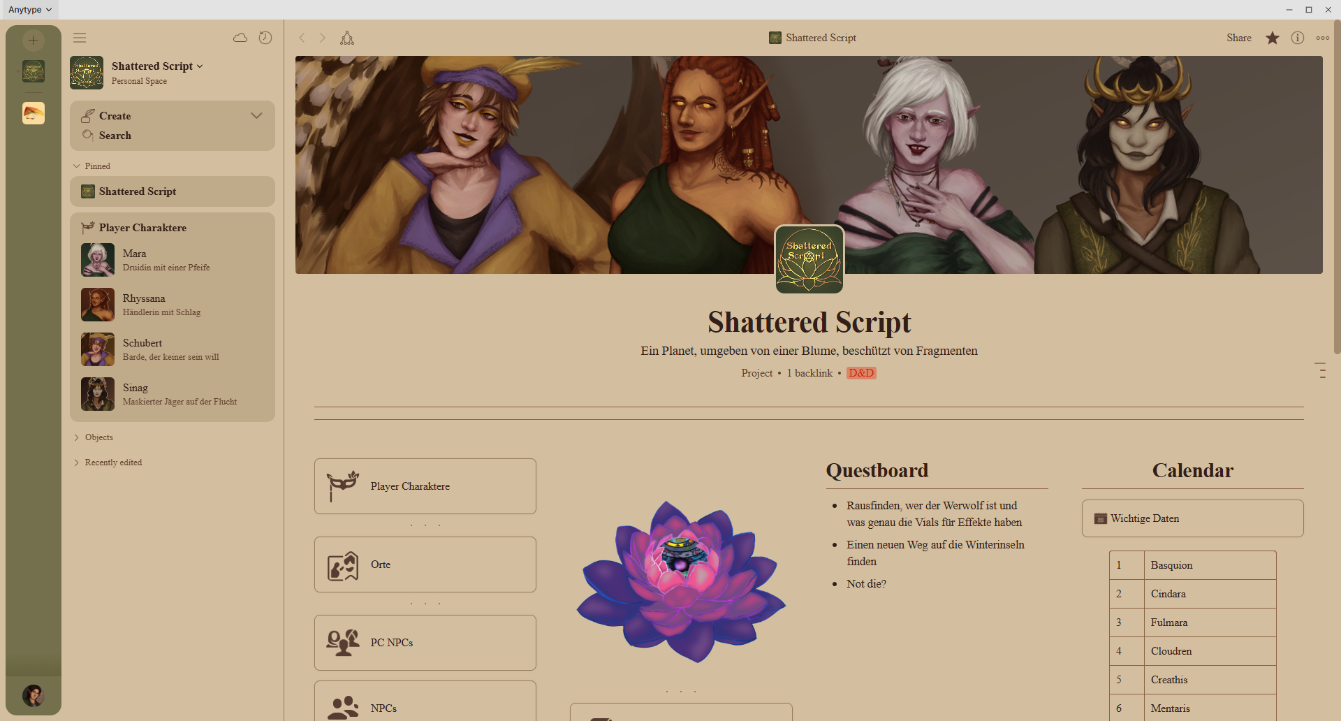Viewport: 1341px width, 721px height.
Task: Collapse the Pinned section
Action: pyautogui.click(x=77, y=166)
